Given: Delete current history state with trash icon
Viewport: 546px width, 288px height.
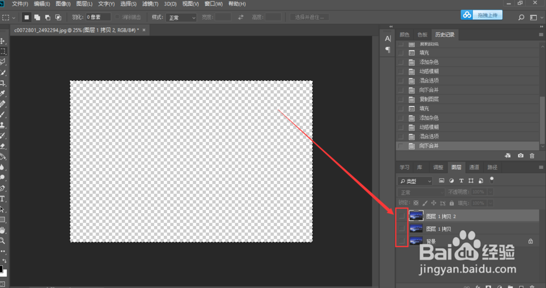Looking at the screenshot, I should 532,156.
